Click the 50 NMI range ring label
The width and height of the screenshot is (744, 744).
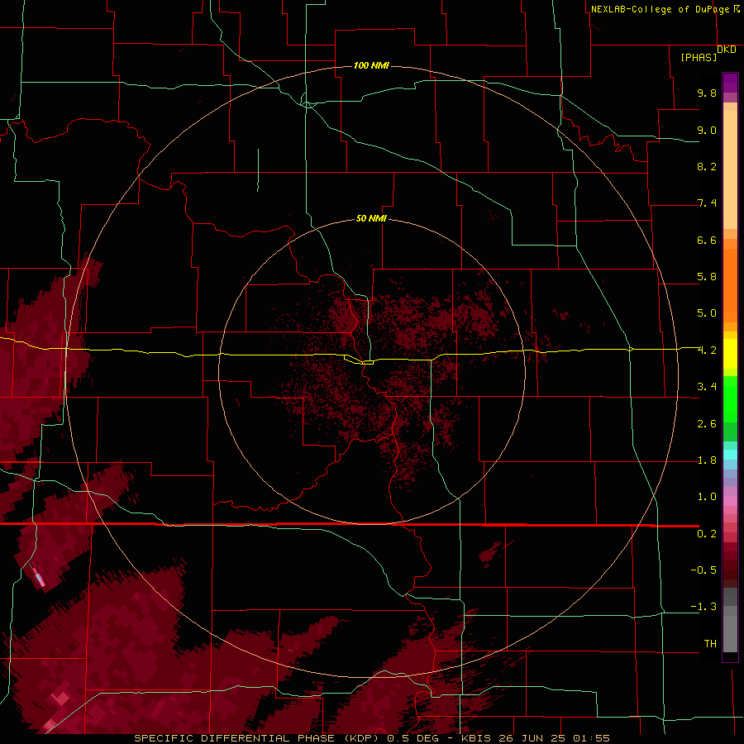tap(371, 218)
